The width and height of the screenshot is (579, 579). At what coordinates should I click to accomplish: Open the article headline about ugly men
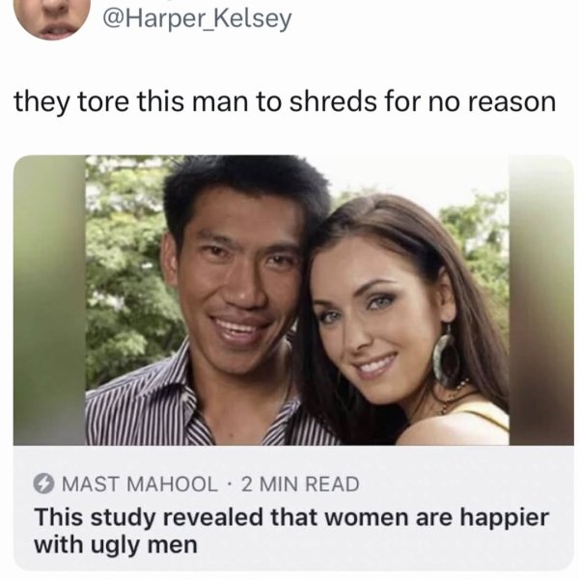pos(291,531)
